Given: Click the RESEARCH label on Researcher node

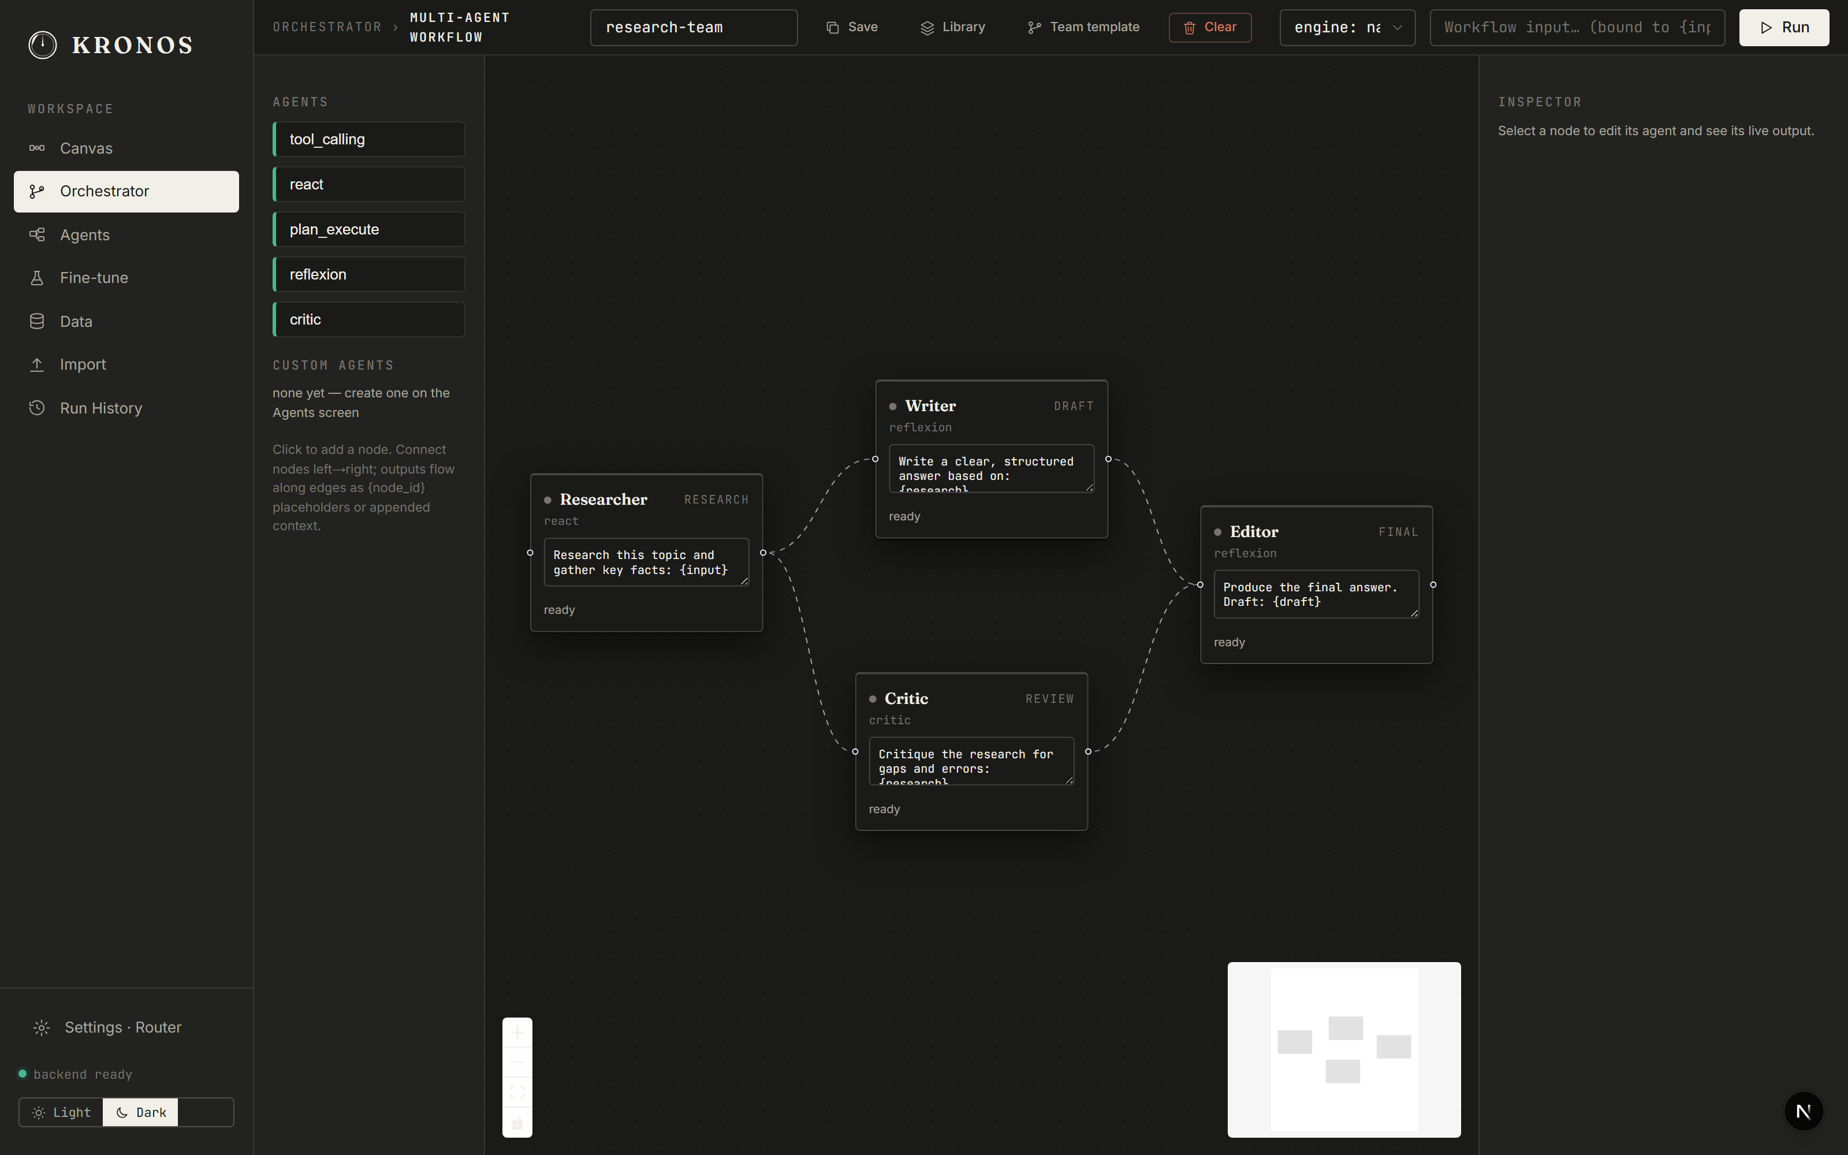Looking at the screenshot, I should [x=716, y=500].
